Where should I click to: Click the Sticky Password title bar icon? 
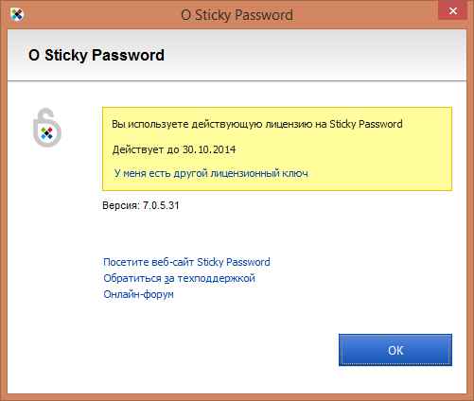[17, 14]
